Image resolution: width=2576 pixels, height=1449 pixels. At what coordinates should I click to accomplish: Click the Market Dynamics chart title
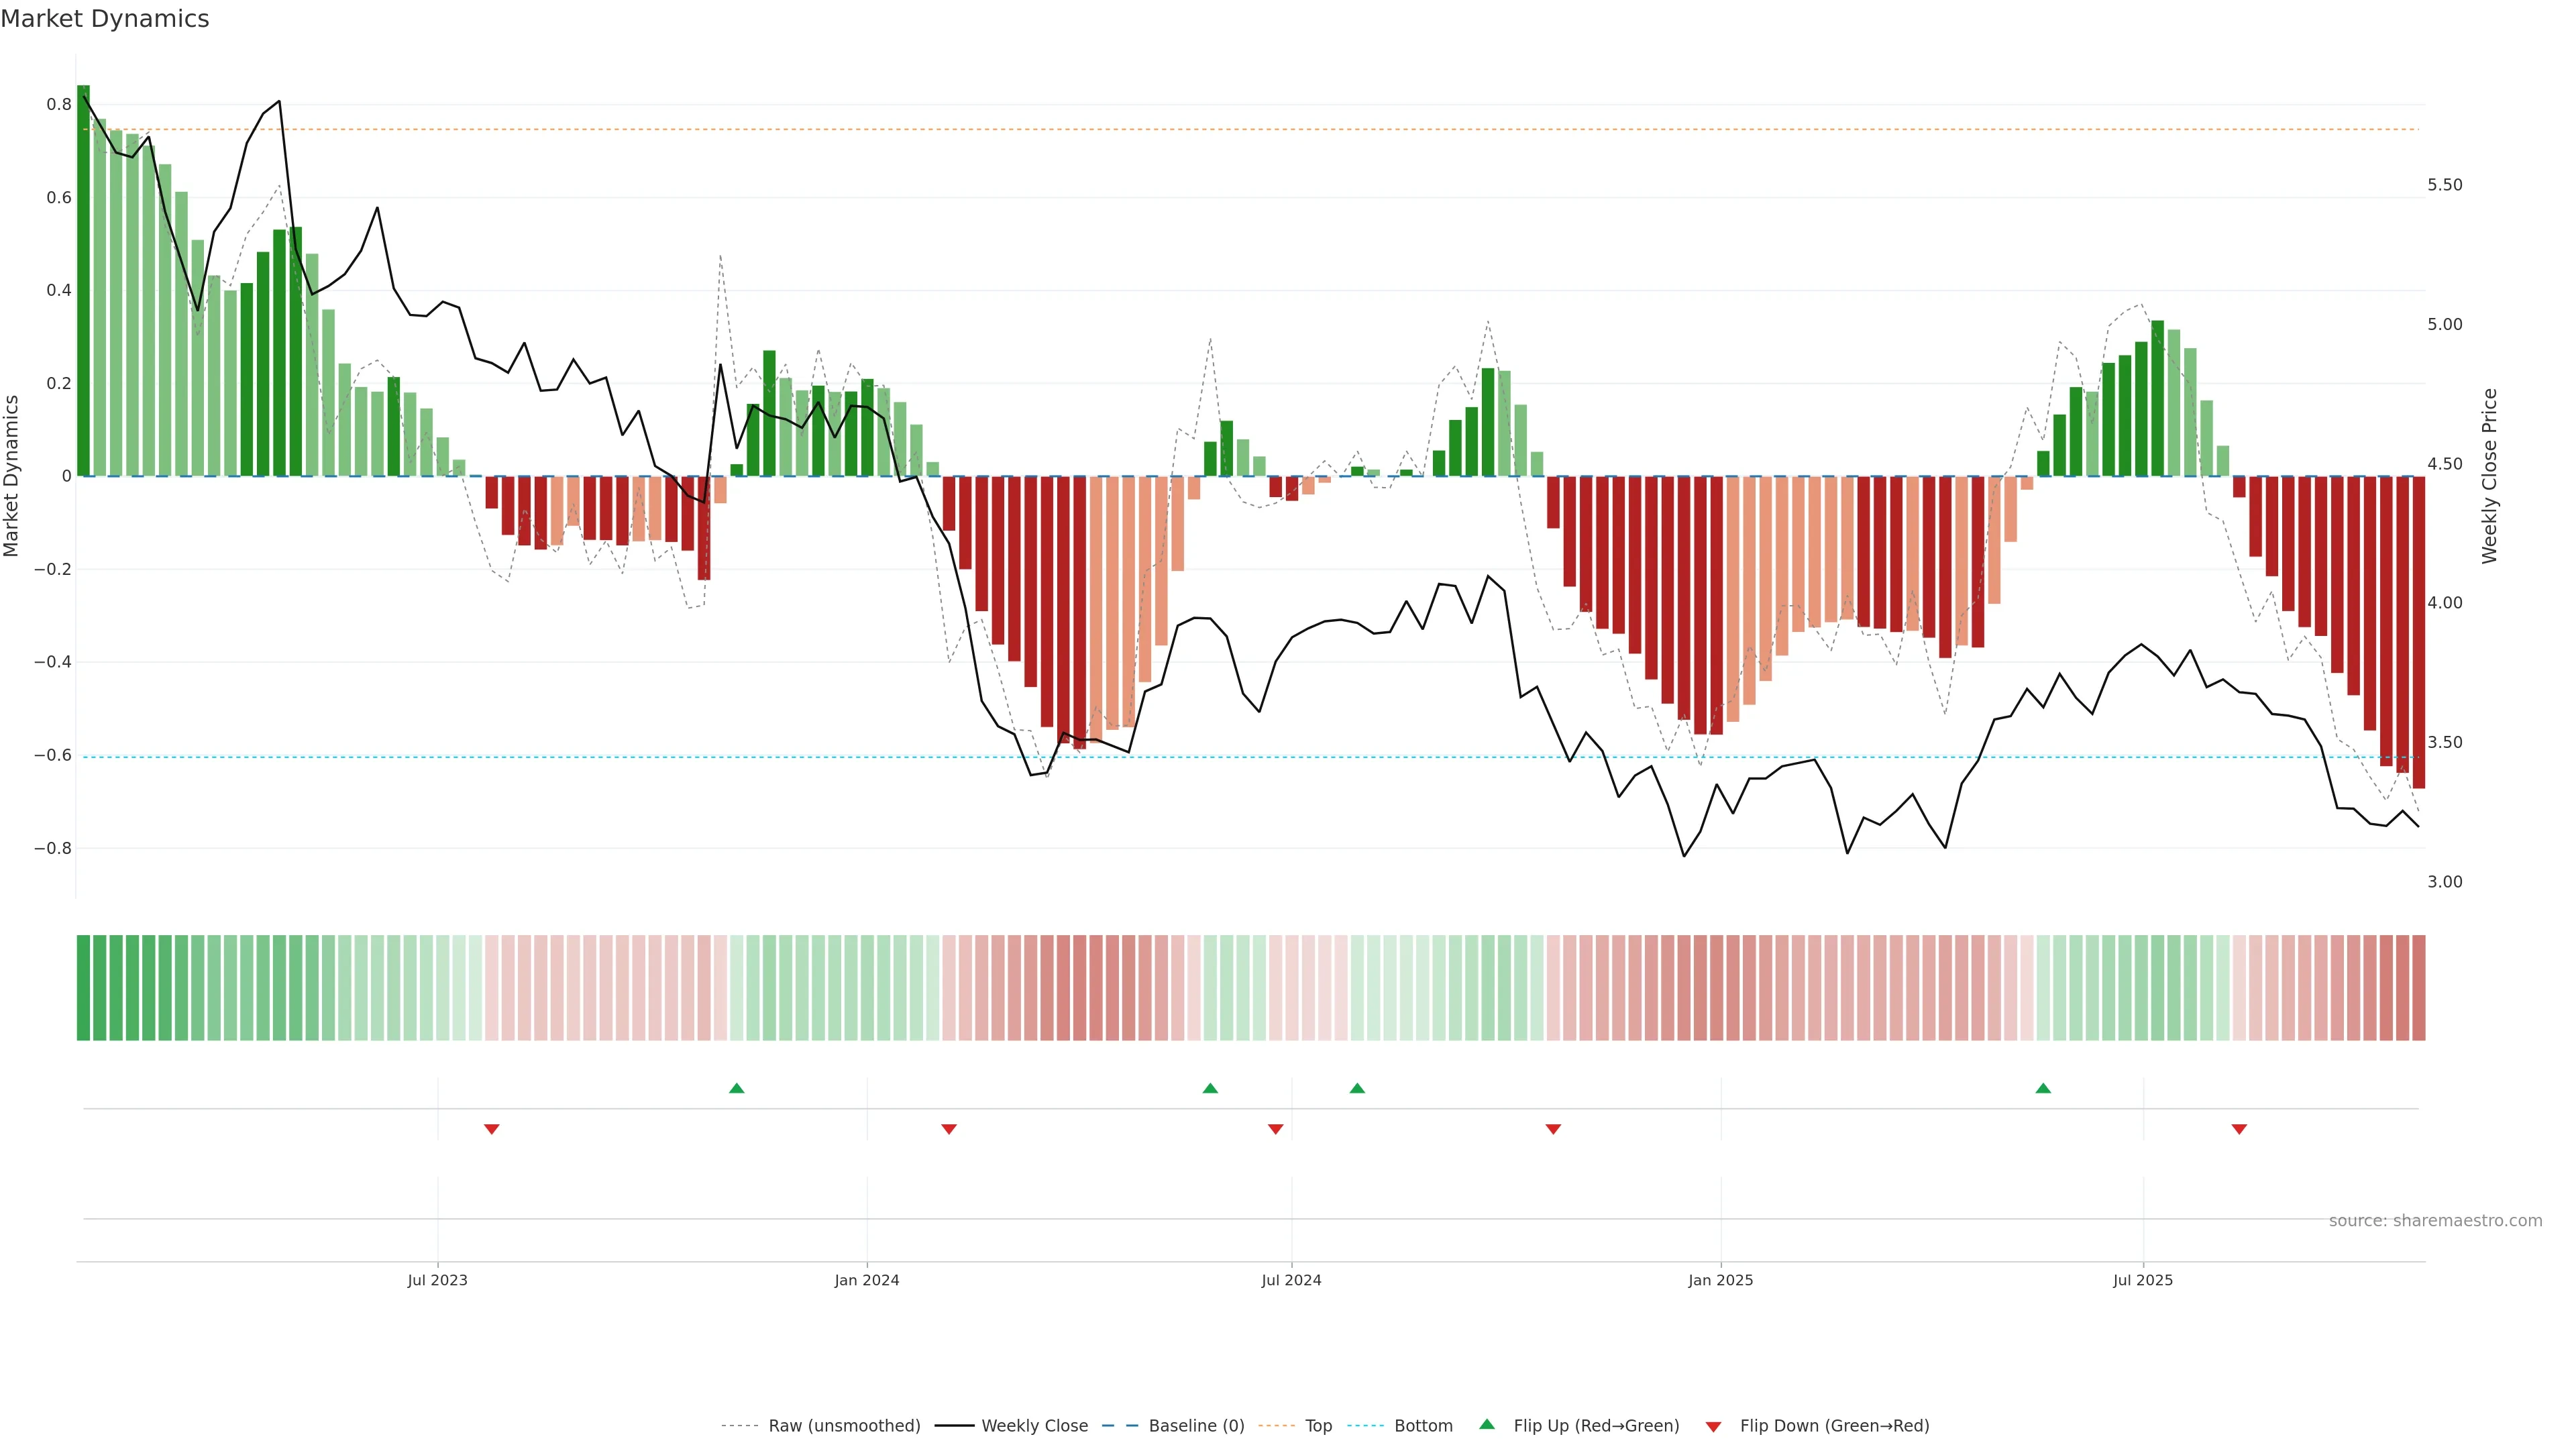[x=105, y=19]
